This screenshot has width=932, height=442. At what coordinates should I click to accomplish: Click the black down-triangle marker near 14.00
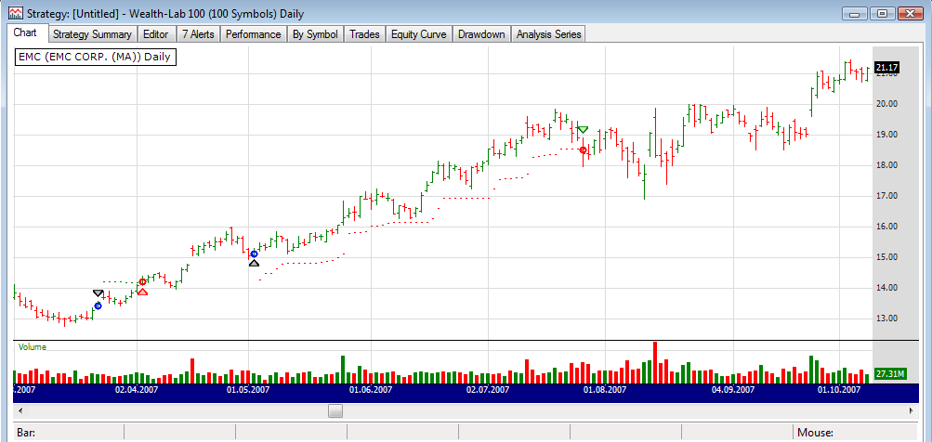point(98,293)
